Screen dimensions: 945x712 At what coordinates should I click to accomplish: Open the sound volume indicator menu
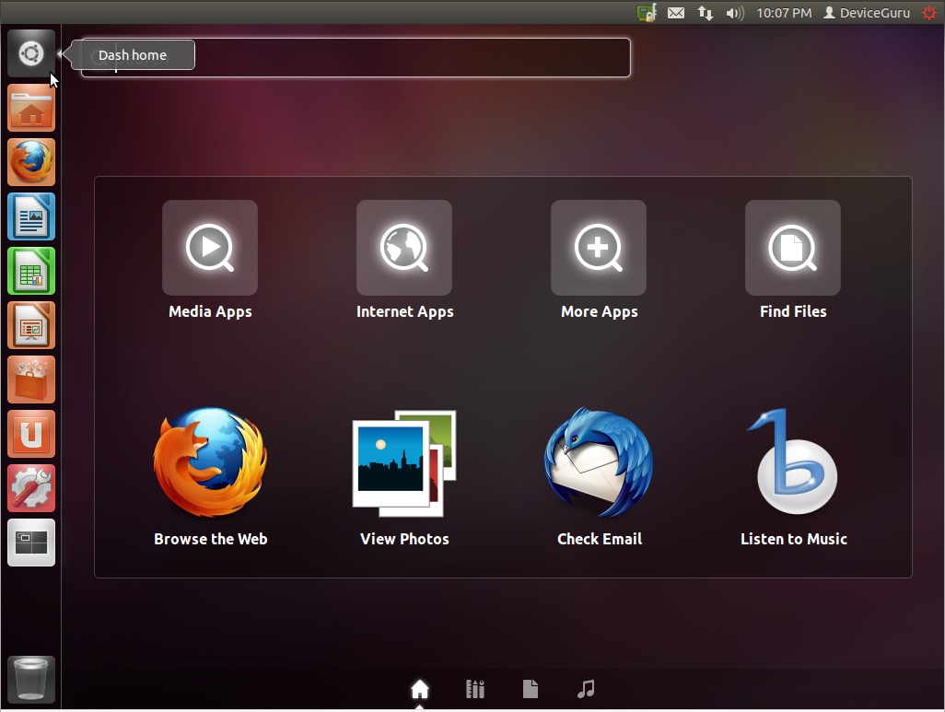[735, 13]
